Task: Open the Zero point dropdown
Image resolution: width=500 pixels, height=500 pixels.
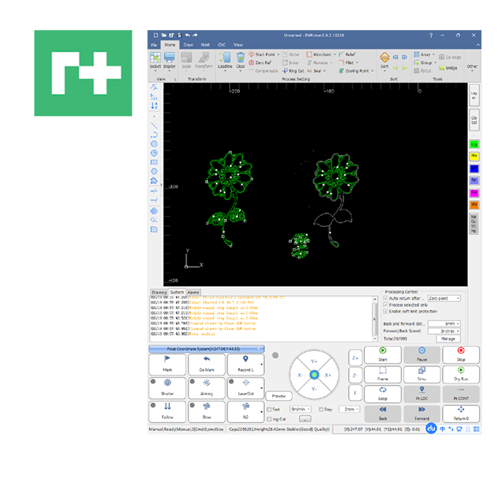Action: coord(444,298)
